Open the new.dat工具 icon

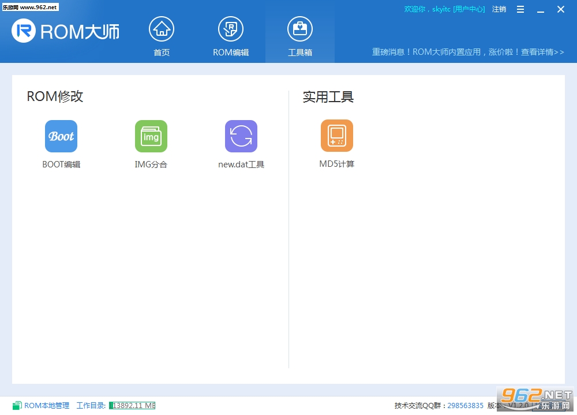click(241, 136)
